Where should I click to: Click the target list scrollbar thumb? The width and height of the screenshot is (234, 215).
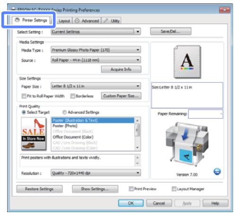(x=137, y=130)
